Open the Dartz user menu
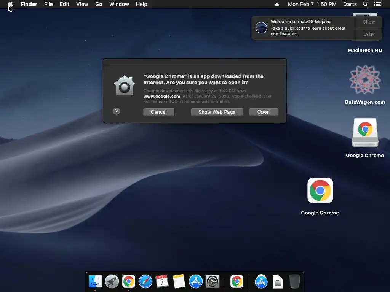390x292 pixels. pyautogui.click(x=350, y=4)
